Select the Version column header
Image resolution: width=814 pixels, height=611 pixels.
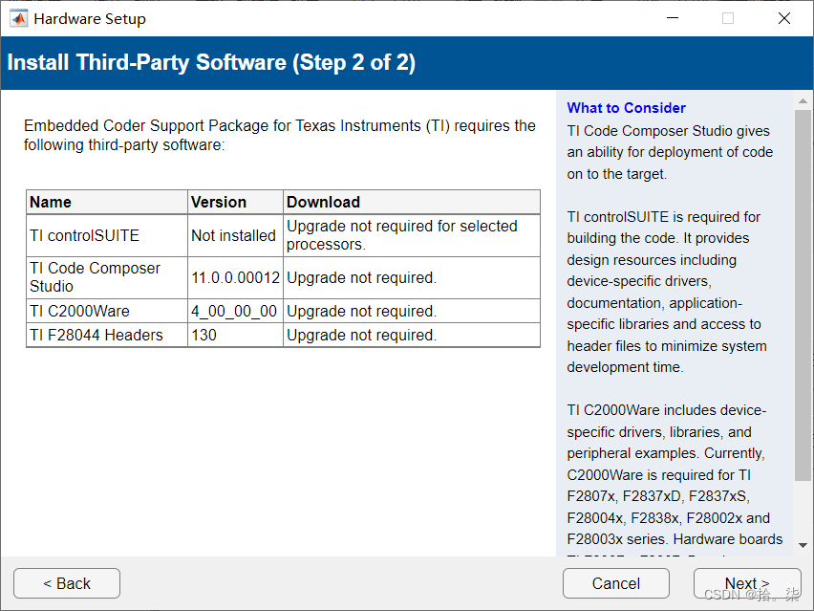pyautogui.click(x=235, y=202)
